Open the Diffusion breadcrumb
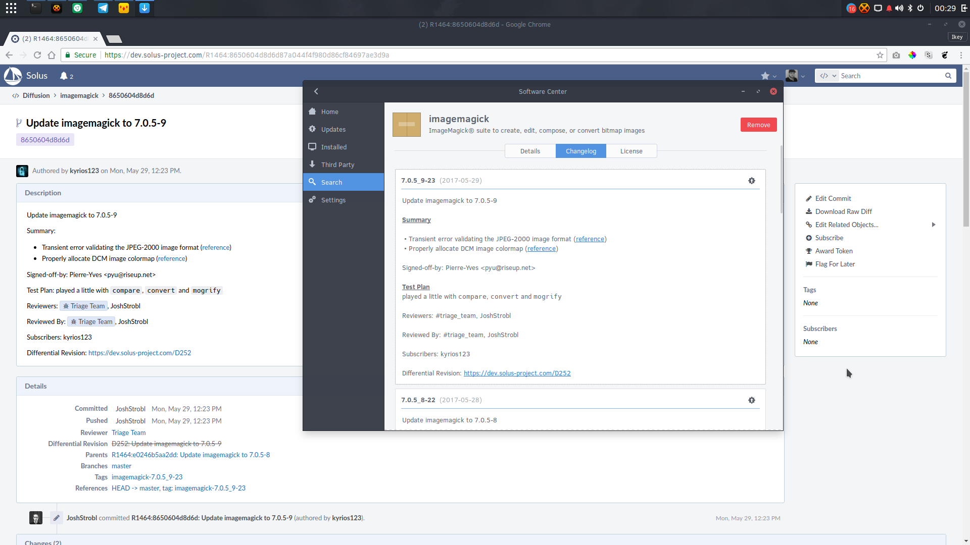The image size is (970, 545). (x=36, y=95)
